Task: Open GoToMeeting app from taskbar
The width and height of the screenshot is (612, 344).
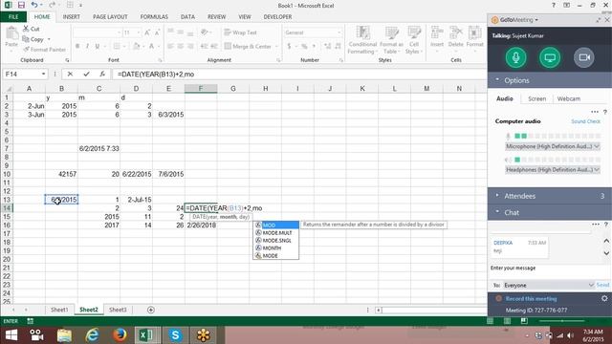Action: pos(204,335)
